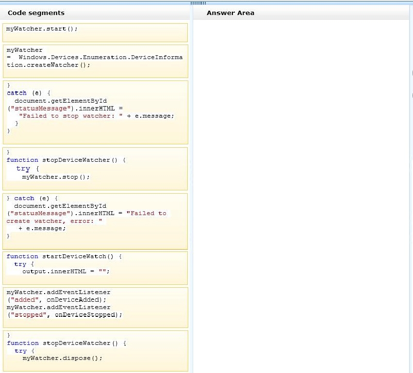Select the createWatcher() assignment code segment
The height and width of the screenshot is (373, 413).
(95, 61)
